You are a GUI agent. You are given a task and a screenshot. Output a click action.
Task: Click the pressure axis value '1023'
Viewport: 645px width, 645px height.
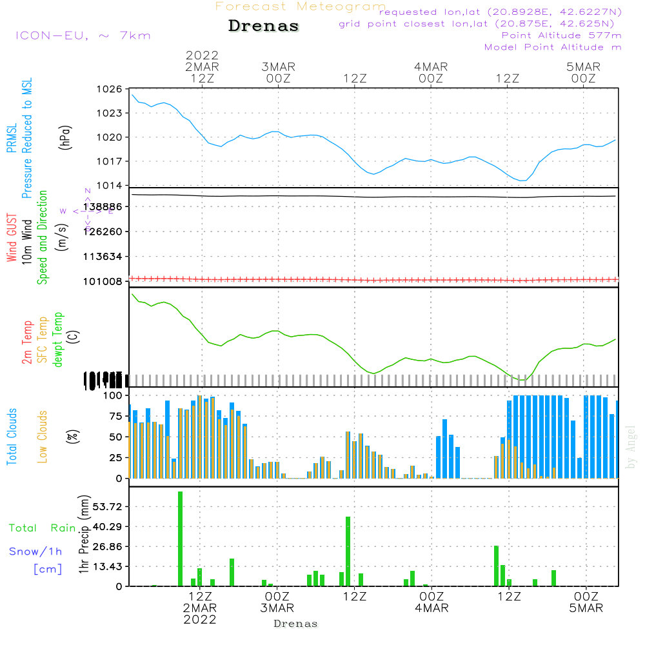coord(109,113)
